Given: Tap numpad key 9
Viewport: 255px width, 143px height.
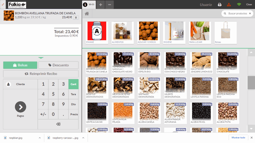Looking at the screenshot, I should (63, 104).
